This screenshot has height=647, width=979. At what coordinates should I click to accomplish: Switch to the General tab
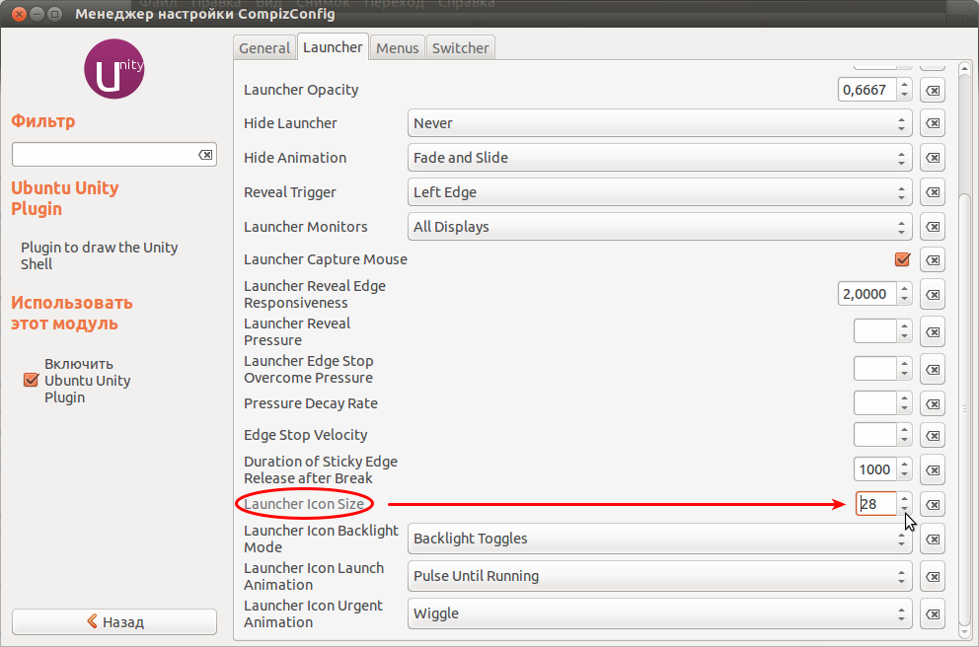point(264,48)
